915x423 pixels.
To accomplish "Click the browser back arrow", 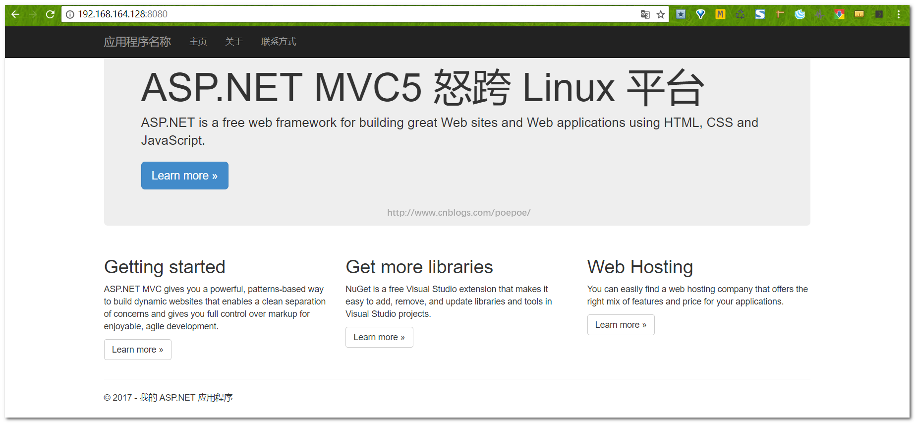I will pos(15,14).
